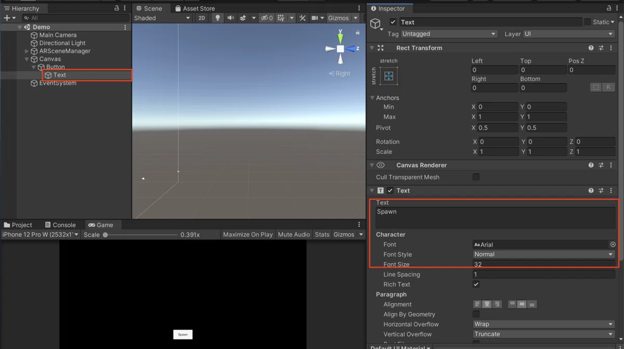This screenshot has width=624, height=349.
Task: Toggle Static checkbox in Inspector
Action: point(587,22)
